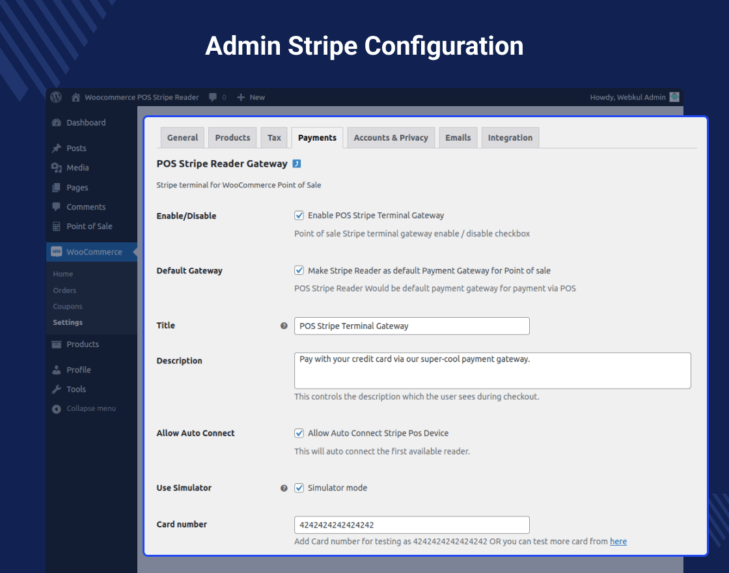Uncheck Make Stripe Reader as default Payment Gateway
The height and width of the screenshot is (573, 729).
pos(299,270)
